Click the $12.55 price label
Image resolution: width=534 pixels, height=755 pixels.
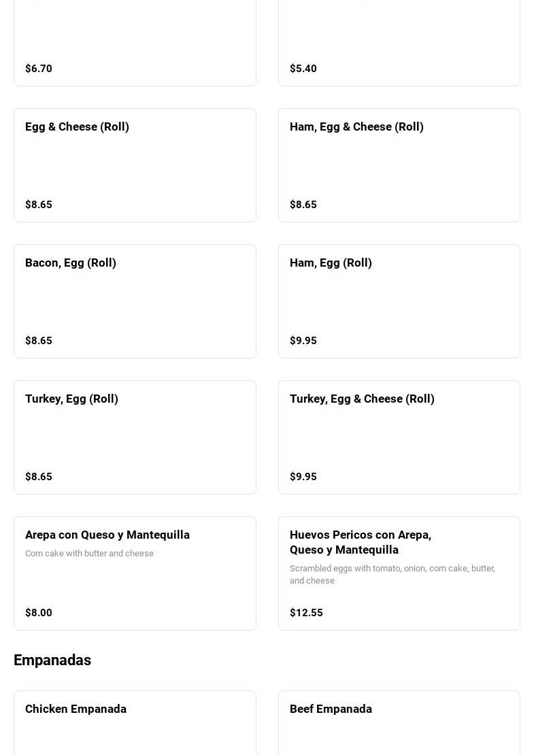(x=306, y=613)
